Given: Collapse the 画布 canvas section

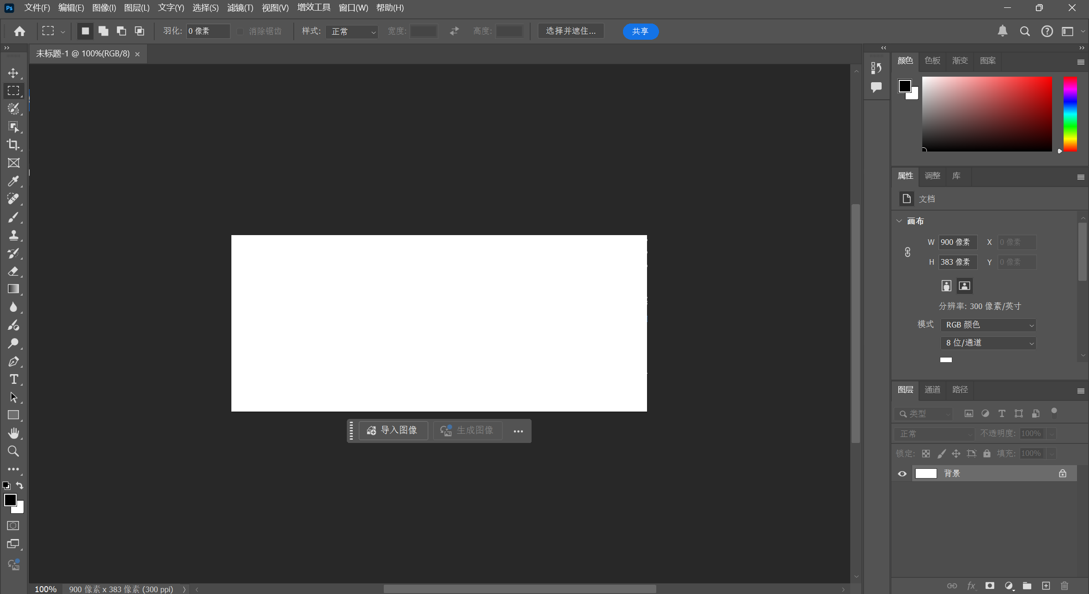Looking at the screenshot, I should [x=899, y=221].
